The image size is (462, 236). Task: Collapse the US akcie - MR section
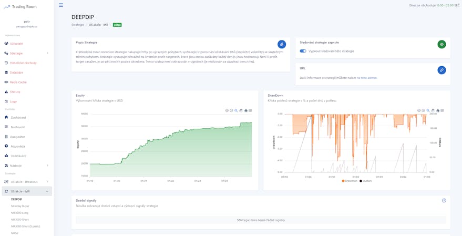pos(47,191)
